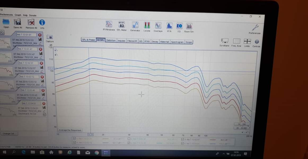
Task: Open the Preferences wrench icon
Action: coord(255,28)
